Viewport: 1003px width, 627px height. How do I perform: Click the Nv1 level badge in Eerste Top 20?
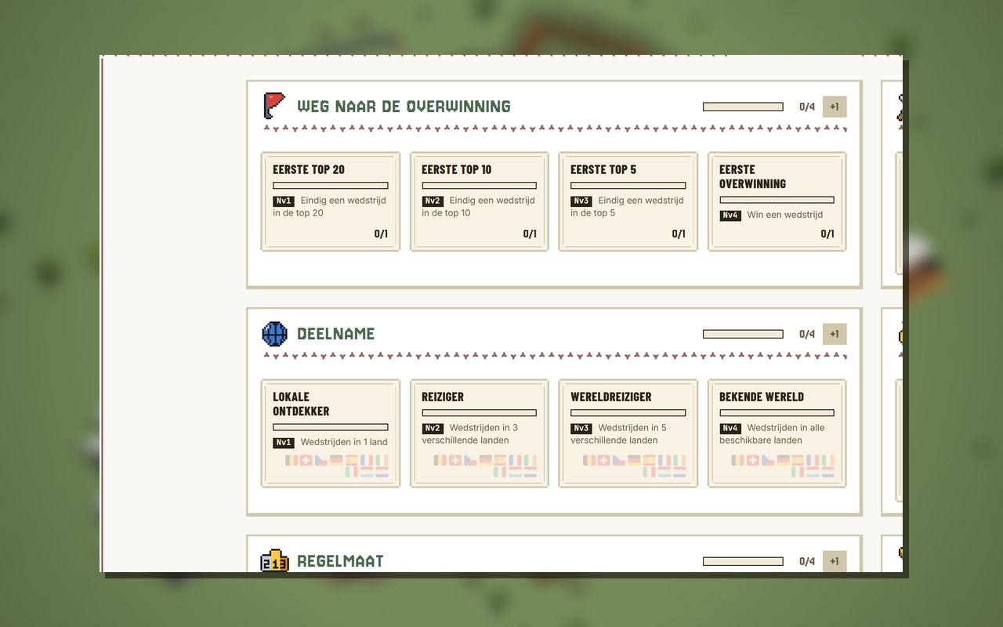(x=284, y=201)
